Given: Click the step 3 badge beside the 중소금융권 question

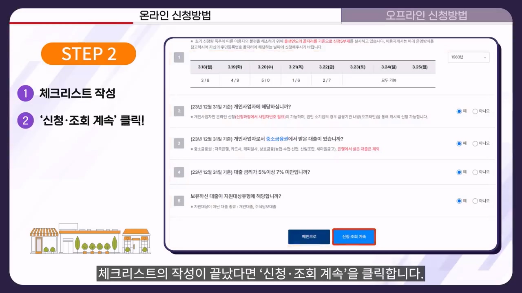Looking at the screenshot, I should click(x=179, y=143).
